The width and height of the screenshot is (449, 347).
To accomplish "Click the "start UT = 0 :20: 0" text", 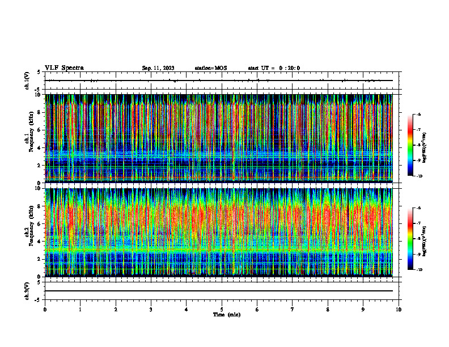I will pos(274,68).
